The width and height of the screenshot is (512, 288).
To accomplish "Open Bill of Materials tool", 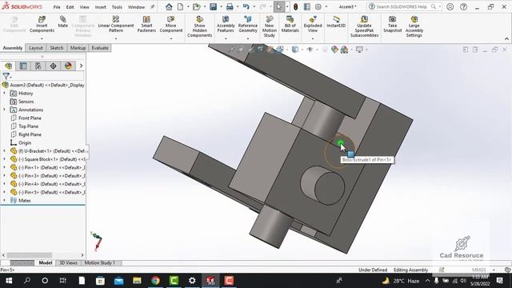I will coord(290,24).
